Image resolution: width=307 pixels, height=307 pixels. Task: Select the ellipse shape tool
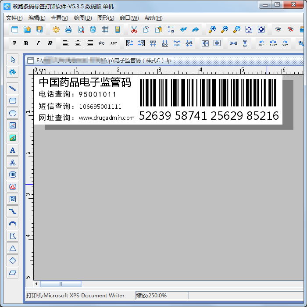[13, 113]
